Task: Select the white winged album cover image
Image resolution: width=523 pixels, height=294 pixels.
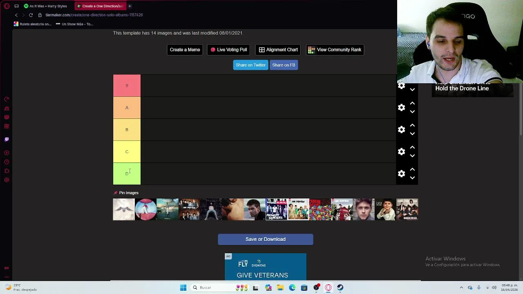Action: pyautogui.click(x=124, y=209)
